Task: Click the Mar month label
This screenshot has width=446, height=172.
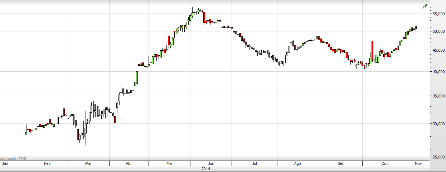Action: click(88, 163)
